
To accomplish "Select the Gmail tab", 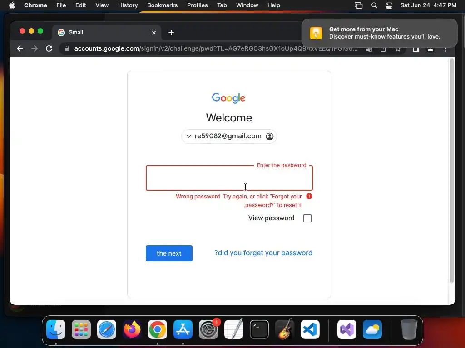I will (x=107, y=33).
